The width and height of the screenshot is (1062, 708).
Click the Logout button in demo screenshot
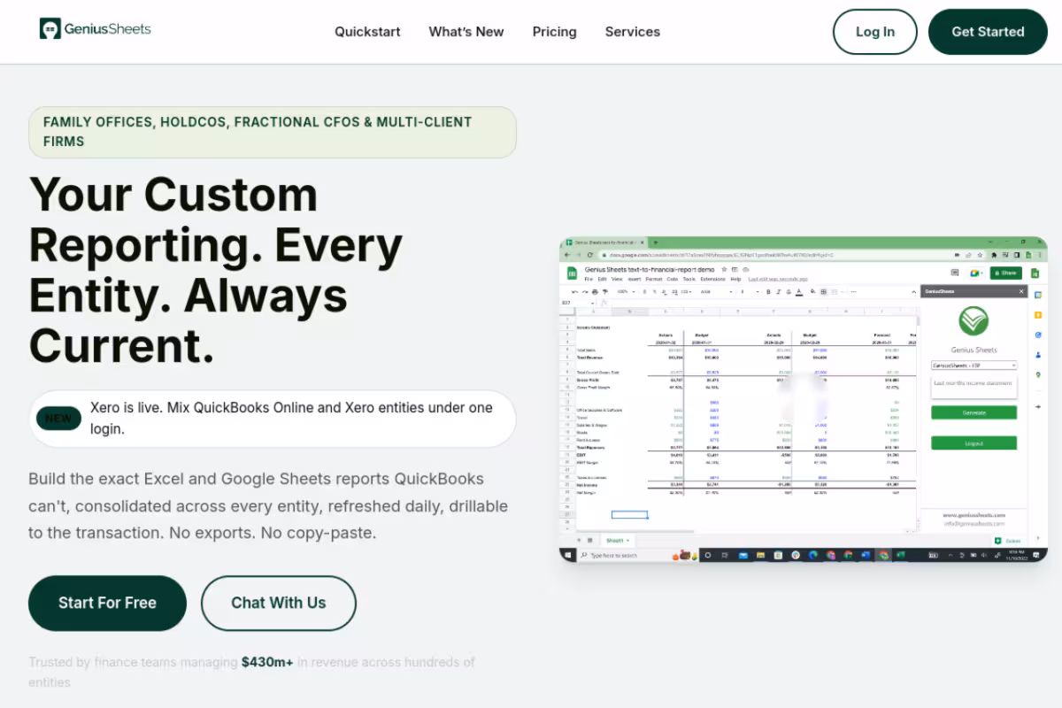coord(973,442)
